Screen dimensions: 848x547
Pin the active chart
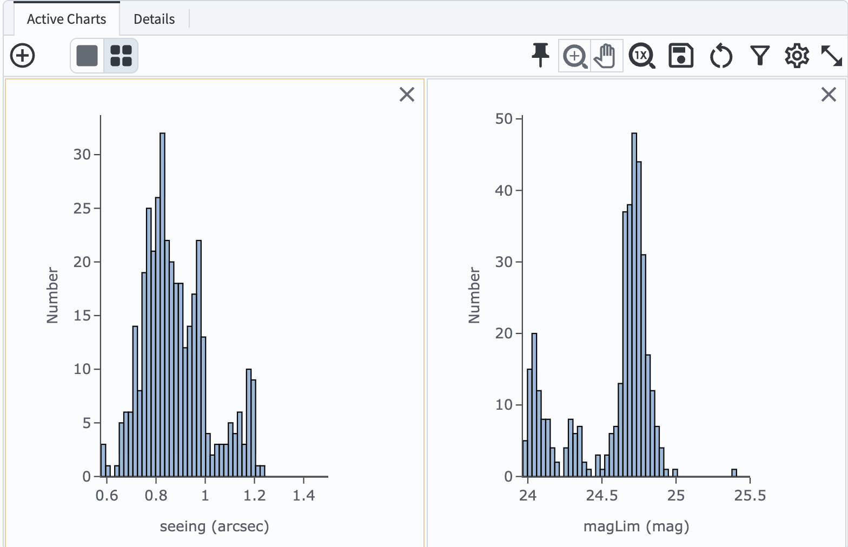pyautogui.click(x=540, y=56)
